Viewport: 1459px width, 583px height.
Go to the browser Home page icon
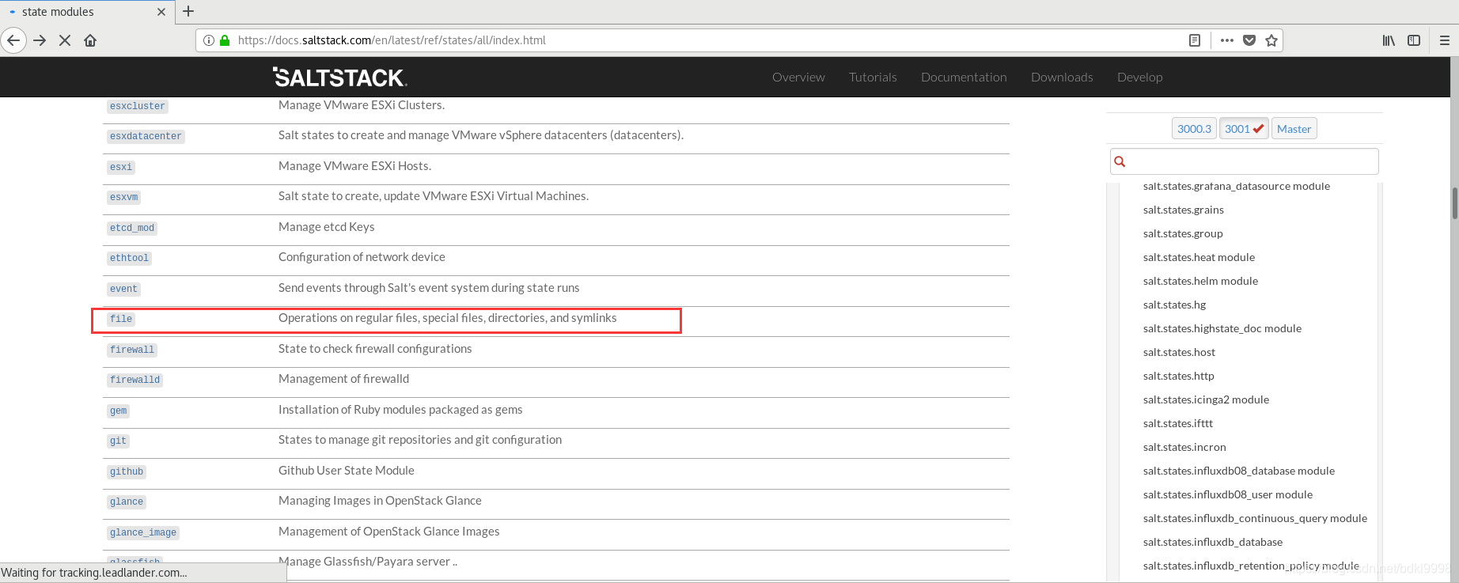pyautogui.click(x=90, y=40)
